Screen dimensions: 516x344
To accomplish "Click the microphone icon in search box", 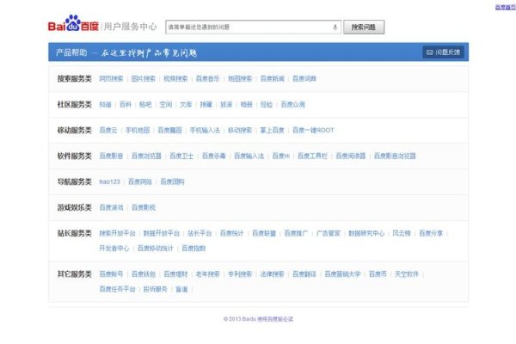I will coord(335,28).
